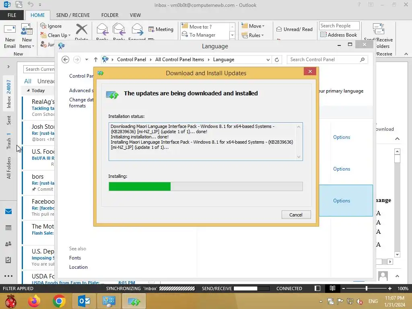Open Firefox from the taskbar
The height and width of the screenshot is (309, 412).
tap(34, 301)
